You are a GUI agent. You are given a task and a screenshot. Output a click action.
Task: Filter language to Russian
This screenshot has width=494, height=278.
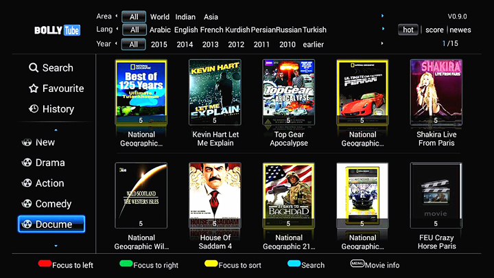click(289, 30)
